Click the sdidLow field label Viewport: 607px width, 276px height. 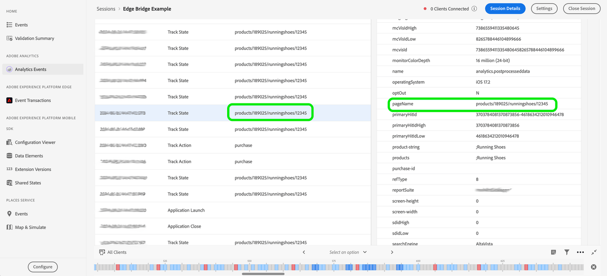coord(400,233)
